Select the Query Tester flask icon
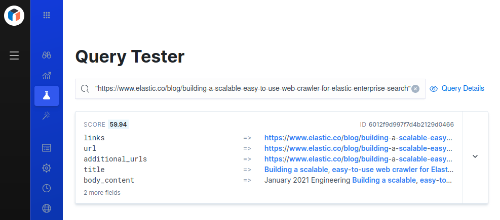 47,96
